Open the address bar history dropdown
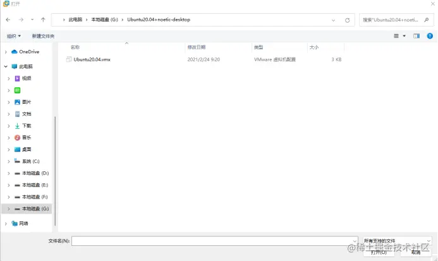The width and height of the screenshot is (438, 261). [333, 20]
